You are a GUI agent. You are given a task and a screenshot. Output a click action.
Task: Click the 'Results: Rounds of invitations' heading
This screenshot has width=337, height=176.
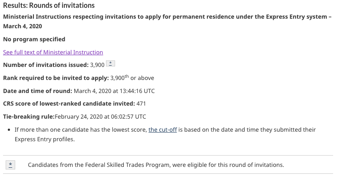pos(49,6)
